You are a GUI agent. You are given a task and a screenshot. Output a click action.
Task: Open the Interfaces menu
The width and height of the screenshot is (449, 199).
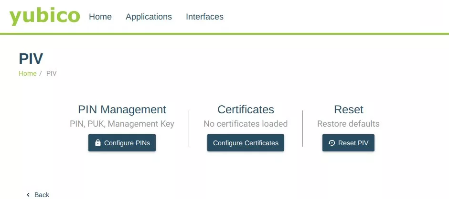(204, 17)
